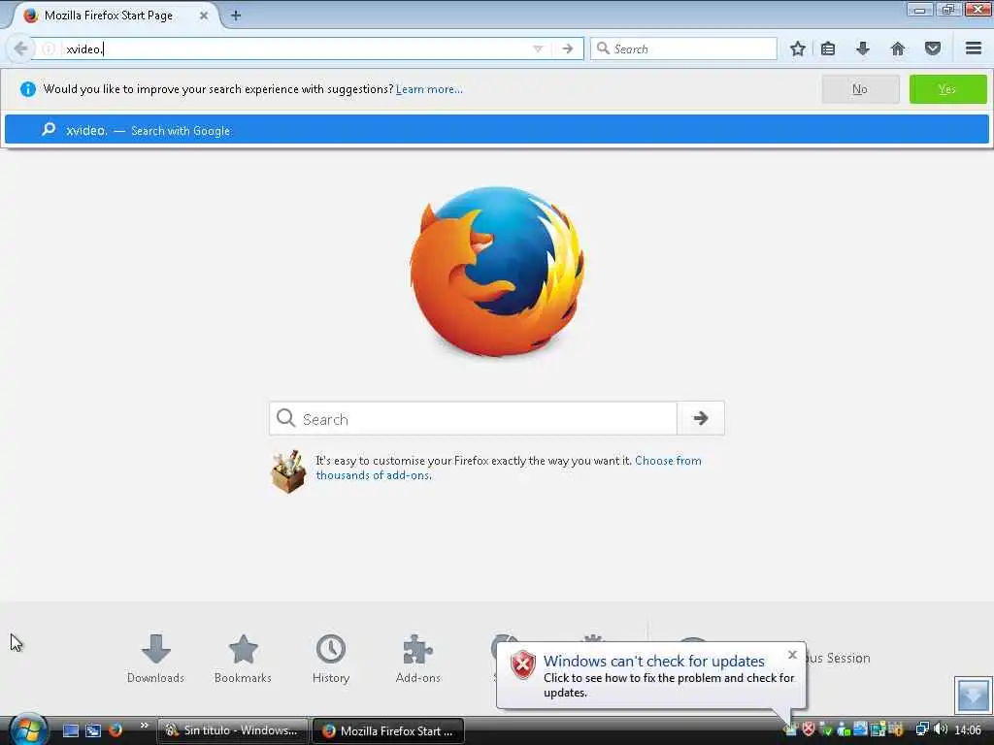The width and height of the screenshot is (994, 745).
Task: Click the red shield security tray icon
Action: 809,729
